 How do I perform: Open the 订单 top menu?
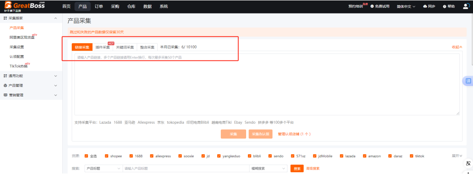click(x=99, y=7)
